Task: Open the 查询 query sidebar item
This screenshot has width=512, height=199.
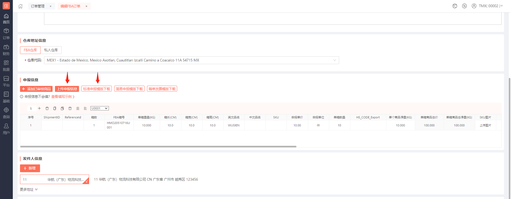Action: (x=6, y=113)
